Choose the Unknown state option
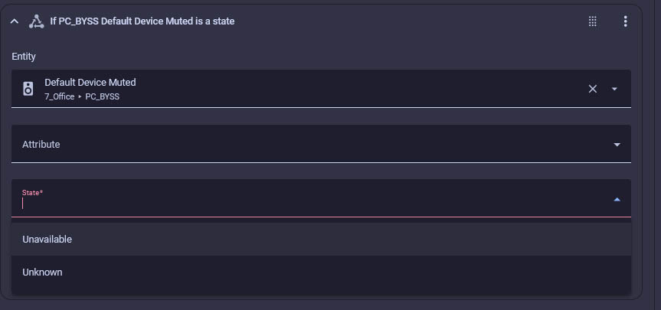Viewport: 661px width, 310px height. tap(321, 272)
